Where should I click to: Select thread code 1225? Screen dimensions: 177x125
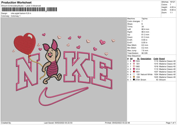point(156,77)
